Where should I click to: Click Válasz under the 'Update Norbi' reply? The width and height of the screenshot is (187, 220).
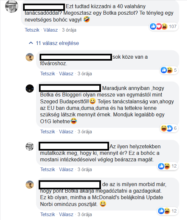click(66, 214)
